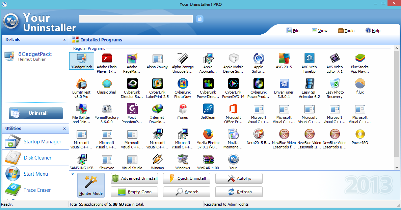Open the Help menu

[x=373, y=31]
